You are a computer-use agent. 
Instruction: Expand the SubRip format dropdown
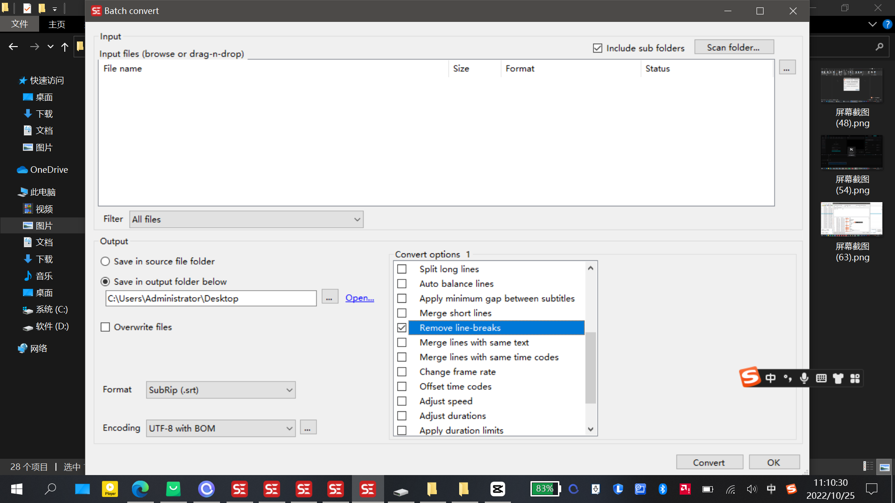(x=221, y=390)
